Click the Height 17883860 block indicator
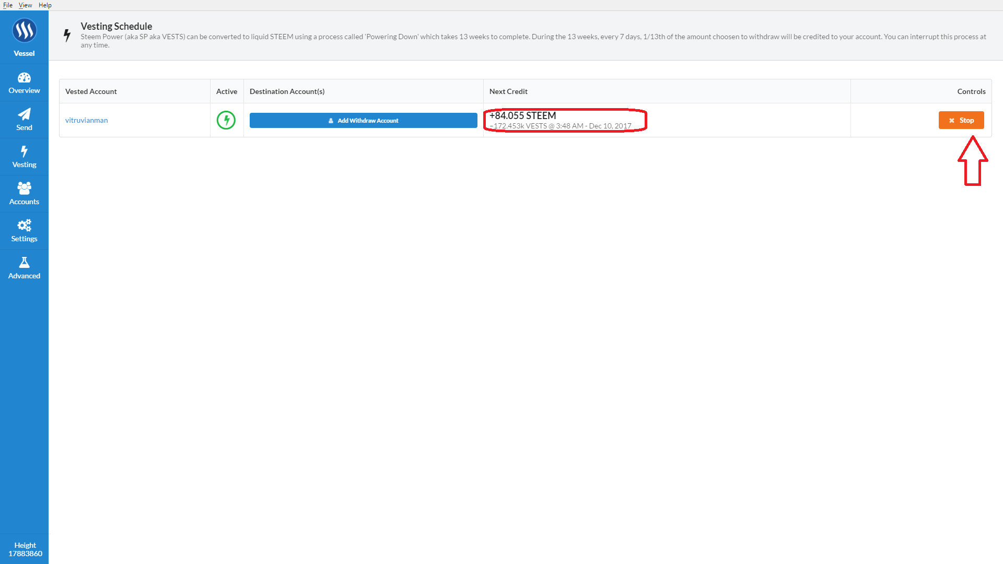Screen dimensions: 1003x564 point(25,549)
